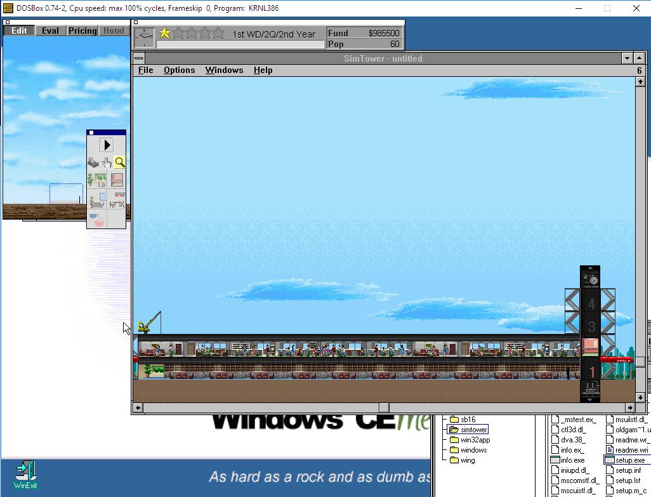Choose the fast food bowl build tool
Image resolution: width=651 pixels, height=497 pixels.
pyautogui.click(x=97, y=220)
